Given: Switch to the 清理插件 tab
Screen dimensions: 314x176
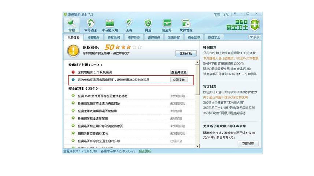Looking at the screenshot, I should 94,37.
